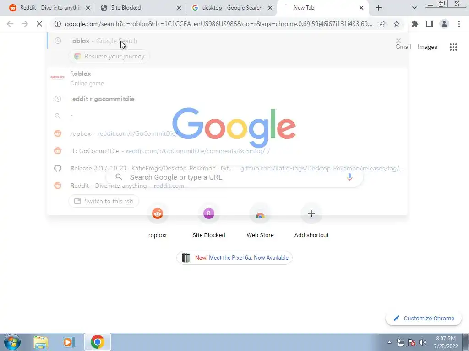Close the Reddit tab

[88, 8]
